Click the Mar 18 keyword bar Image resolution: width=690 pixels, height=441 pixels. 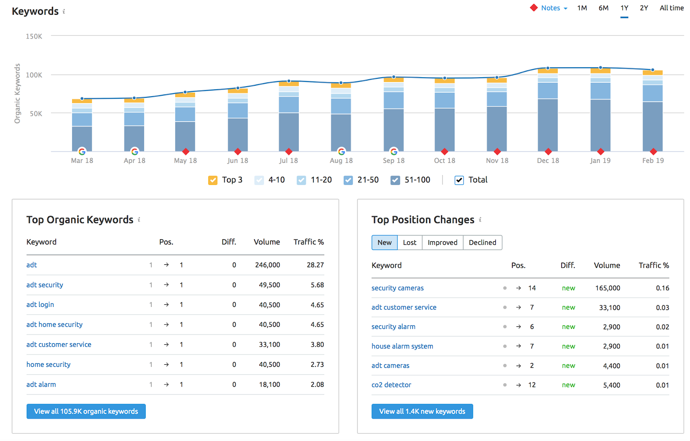point(82,125)
